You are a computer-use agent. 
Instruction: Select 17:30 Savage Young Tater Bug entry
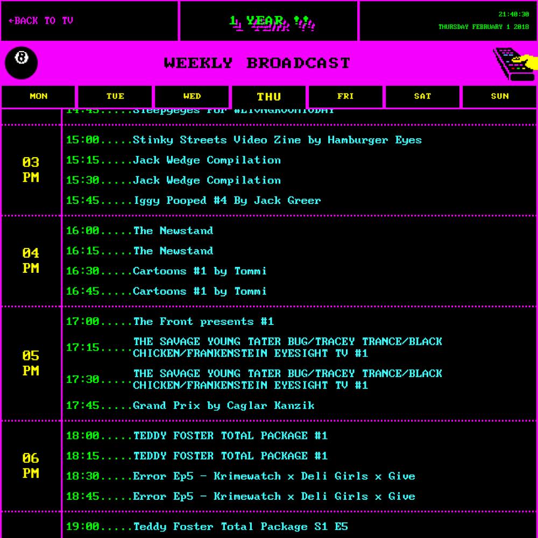click(x=254, y=379)
